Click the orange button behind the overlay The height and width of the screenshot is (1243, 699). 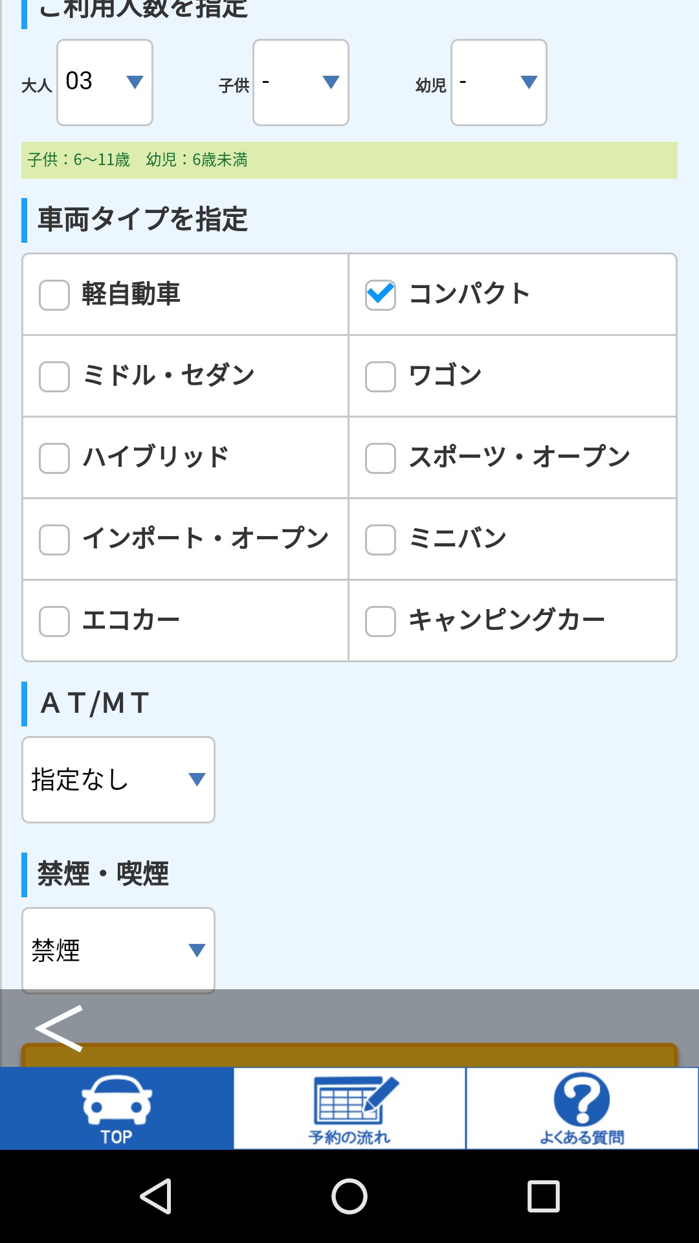(388, 1055)
